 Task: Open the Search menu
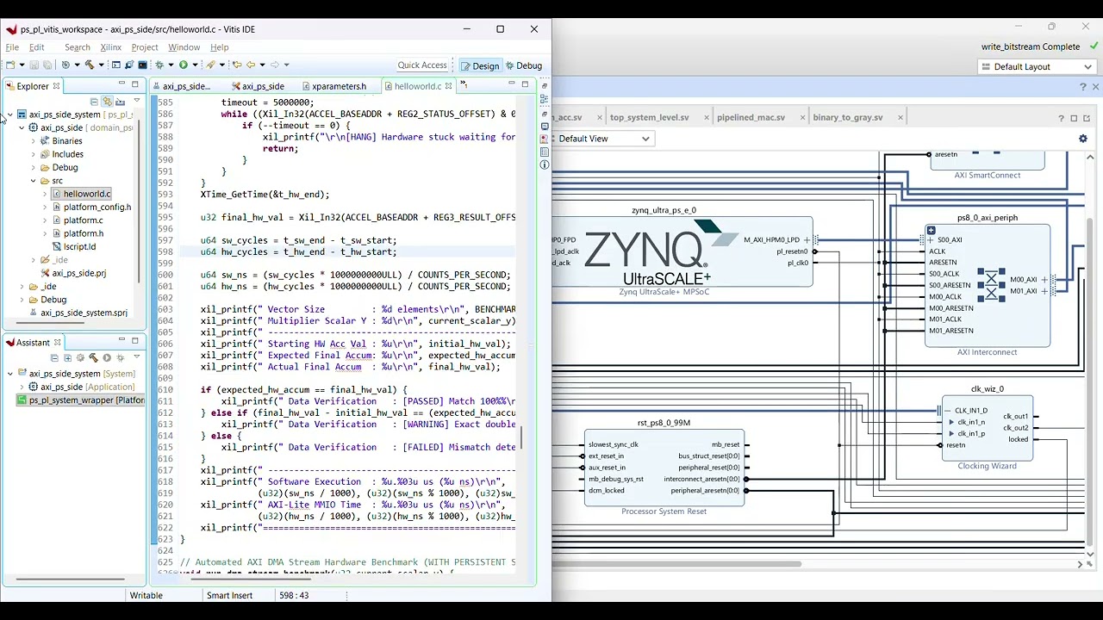(x=77, y=47)
